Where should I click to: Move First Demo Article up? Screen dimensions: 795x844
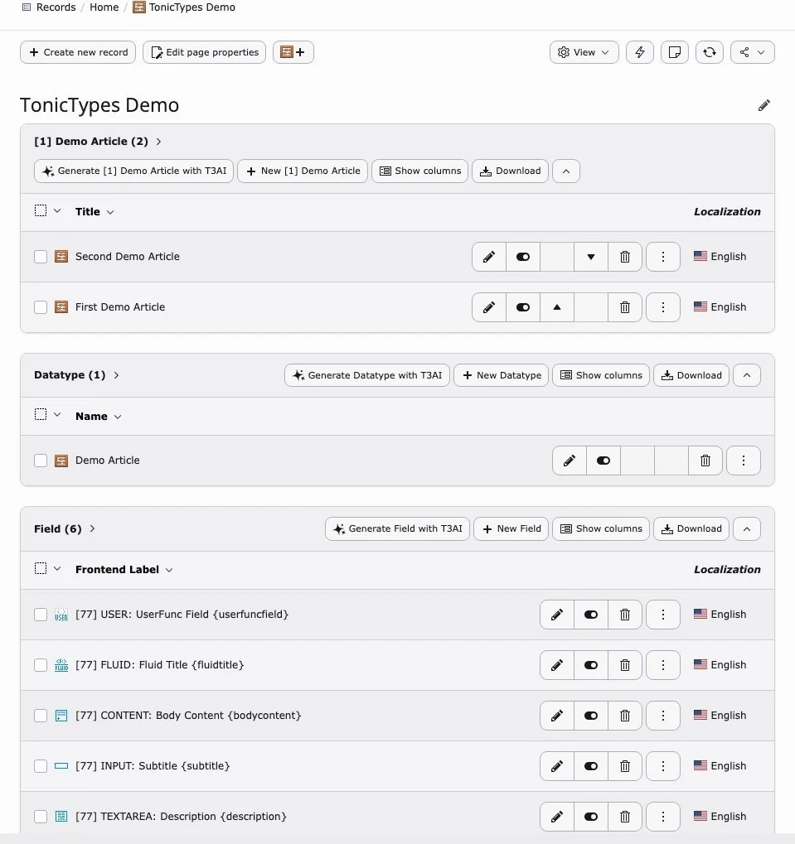click(557, 307)
